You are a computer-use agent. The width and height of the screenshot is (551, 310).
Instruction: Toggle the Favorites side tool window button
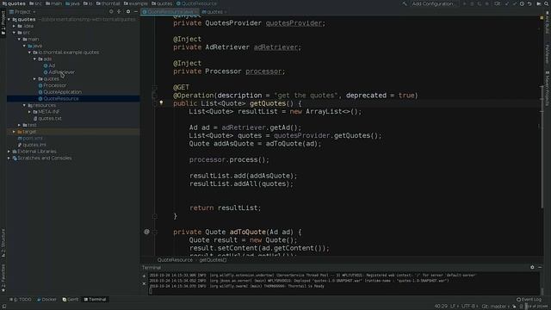3,277
